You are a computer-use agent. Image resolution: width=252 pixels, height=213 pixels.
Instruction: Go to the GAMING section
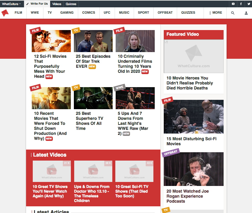67,13
